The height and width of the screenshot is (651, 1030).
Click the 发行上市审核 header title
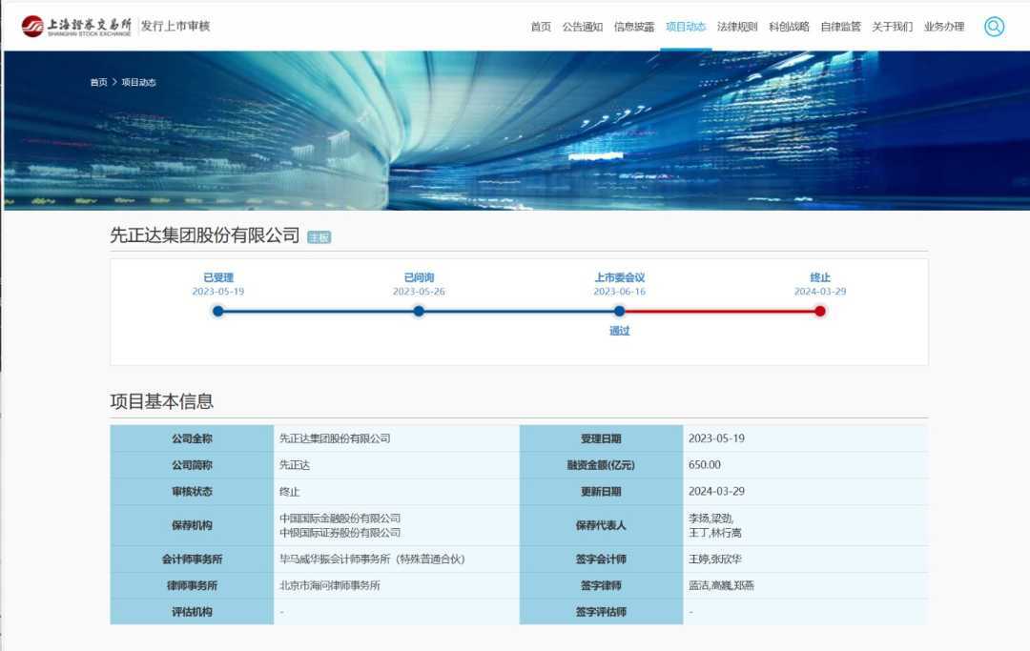(x=175, y=26)
